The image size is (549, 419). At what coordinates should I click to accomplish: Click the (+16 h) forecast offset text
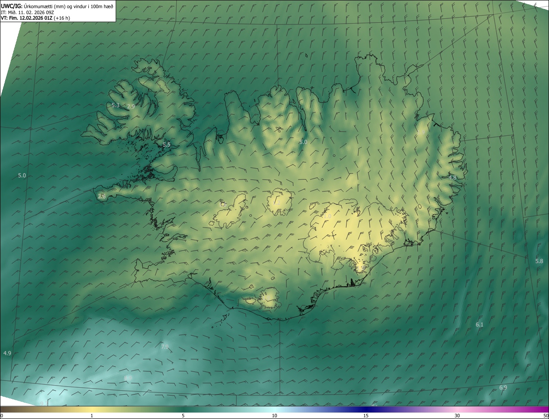62,18
